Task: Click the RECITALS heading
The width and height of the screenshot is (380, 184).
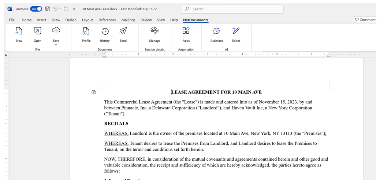Action: 116,124
